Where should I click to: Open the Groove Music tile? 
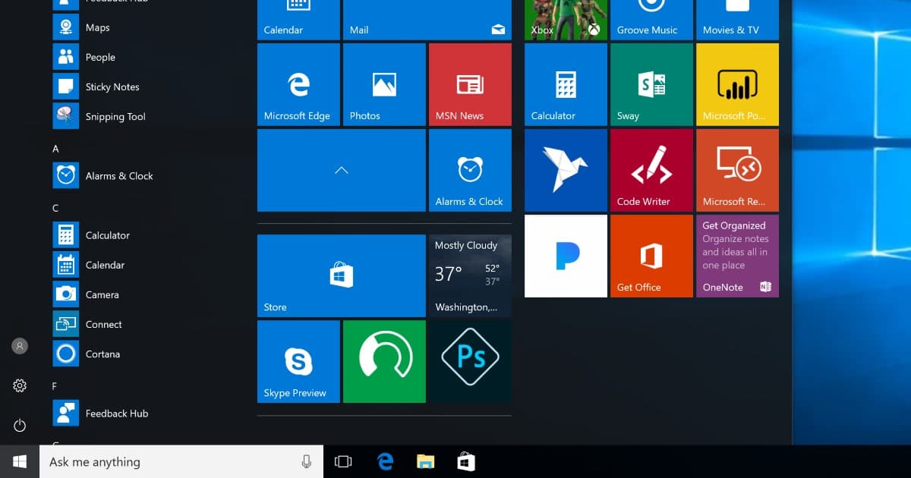(x=651, y=20)
